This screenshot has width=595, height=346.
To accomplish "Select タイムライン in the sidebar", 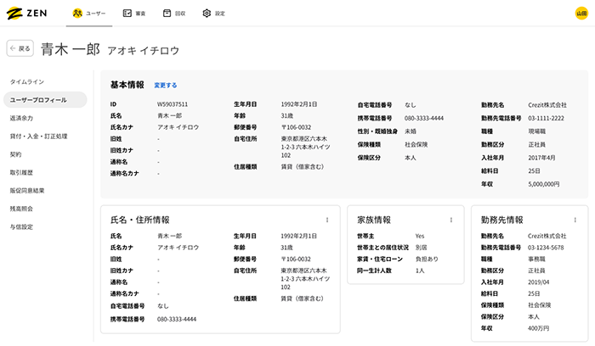I will pyautogui.click(x=27, y=81).
